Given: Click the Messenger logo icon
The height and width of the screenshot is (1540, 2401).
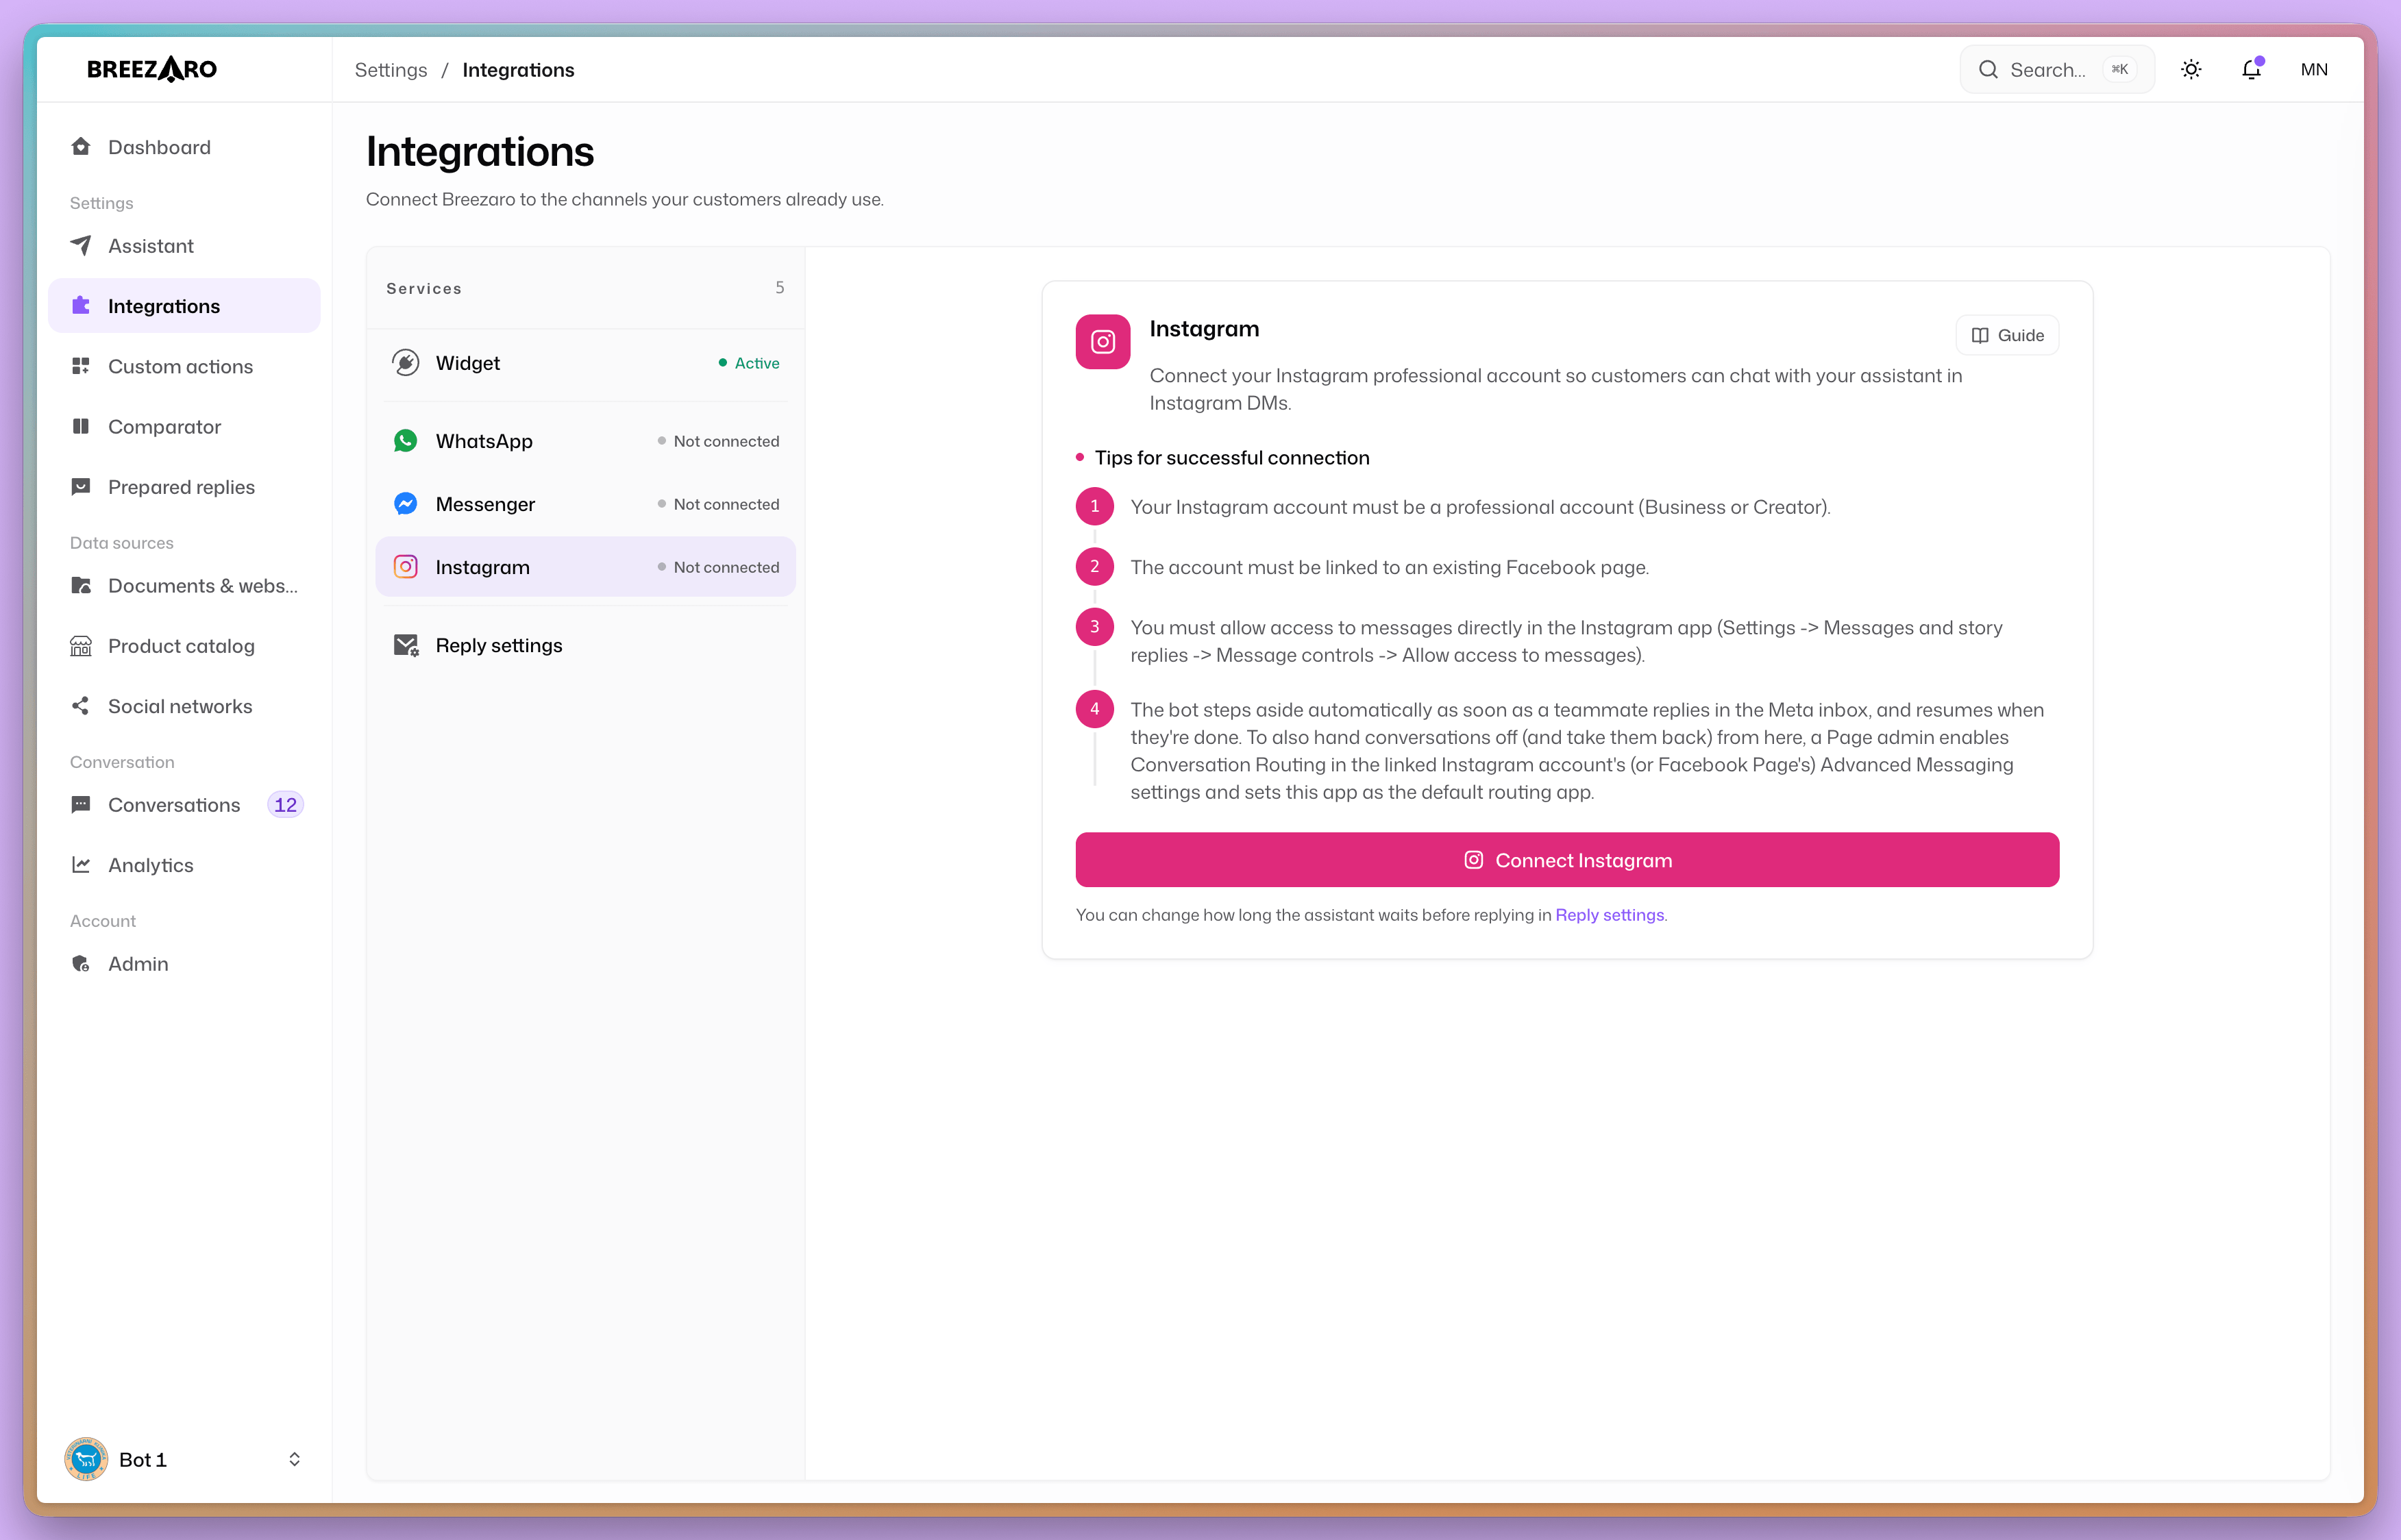Looking at the screenshot, I should tap(405, 503).
